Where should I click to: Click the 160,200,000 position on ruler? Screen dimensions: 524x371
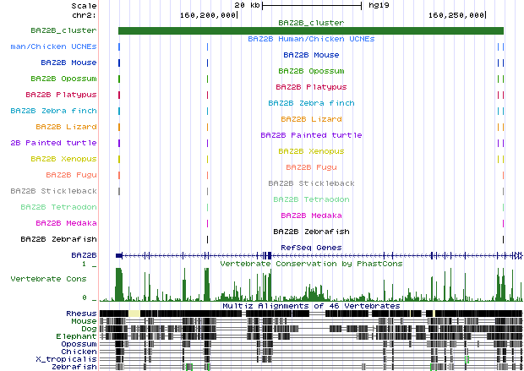(209, 14)
